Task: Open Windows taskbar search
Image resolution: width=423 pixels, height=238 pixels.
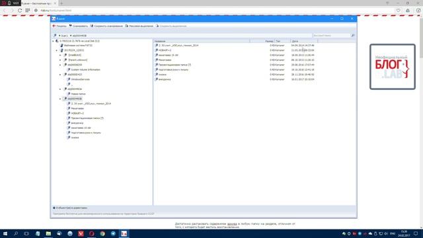Action: pyautogui.click(x=16, y=233)
